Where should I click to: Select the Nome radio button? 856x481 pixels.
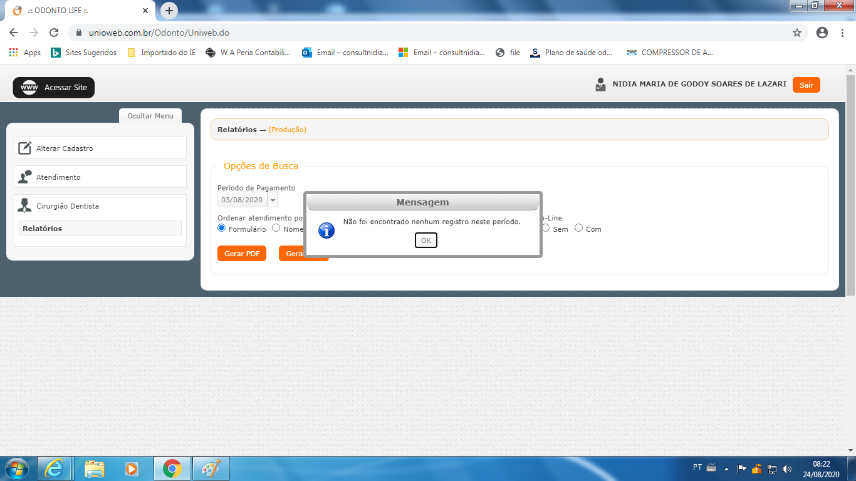tap(276, 228)
